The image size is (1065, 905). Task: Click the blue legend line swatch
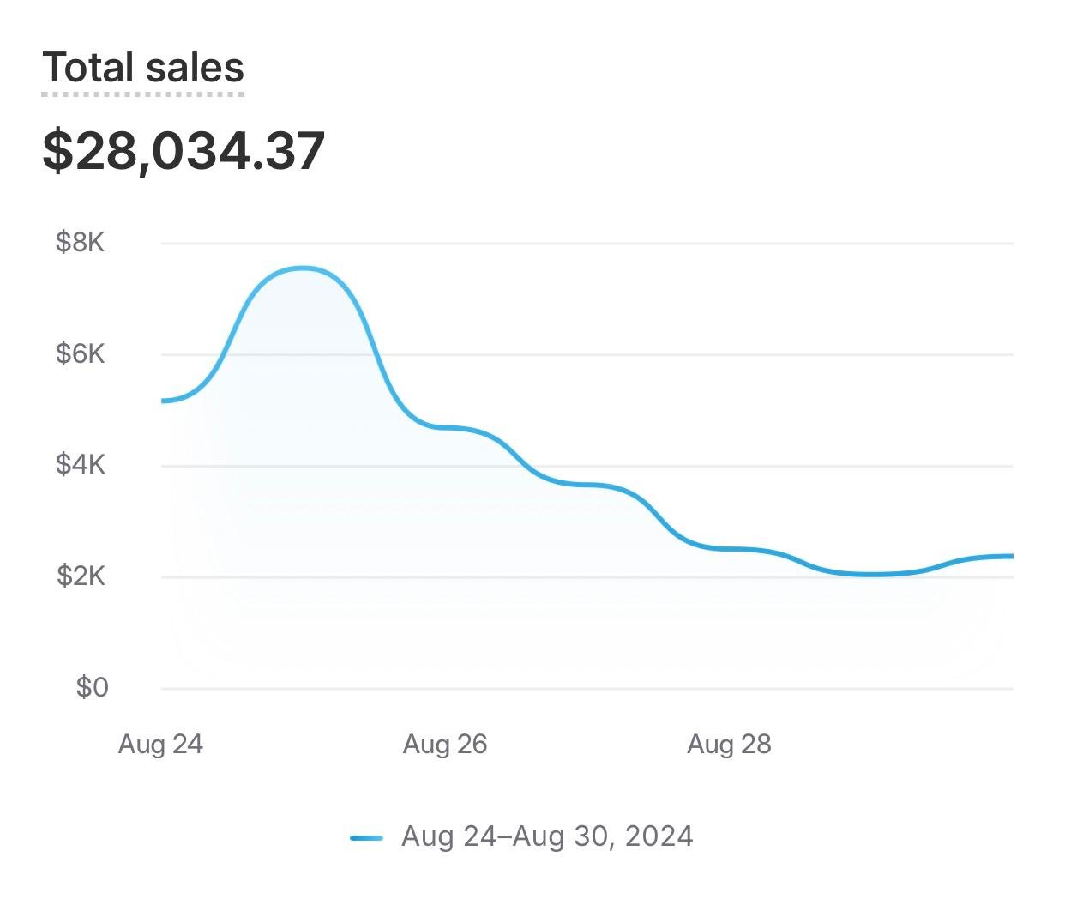(x=366, y=837)
